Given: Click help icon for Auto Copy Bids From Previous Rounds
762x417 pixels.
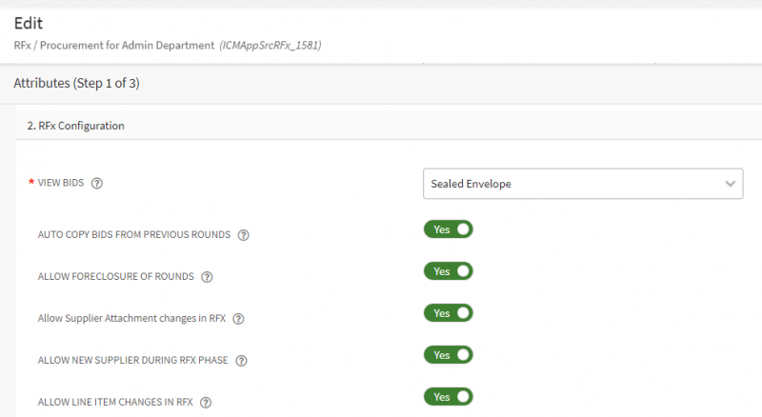Looking at the screenshot, I should 243,235.
